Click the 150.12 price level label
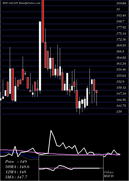Image resolution: width=129 pixels, height=181 pixels. tap(121, 88)
